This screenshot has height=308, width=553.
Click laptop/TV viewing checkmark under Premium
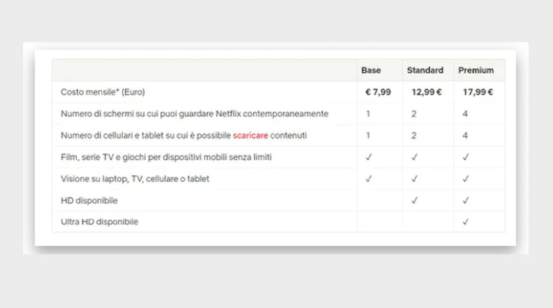point(465,178)
